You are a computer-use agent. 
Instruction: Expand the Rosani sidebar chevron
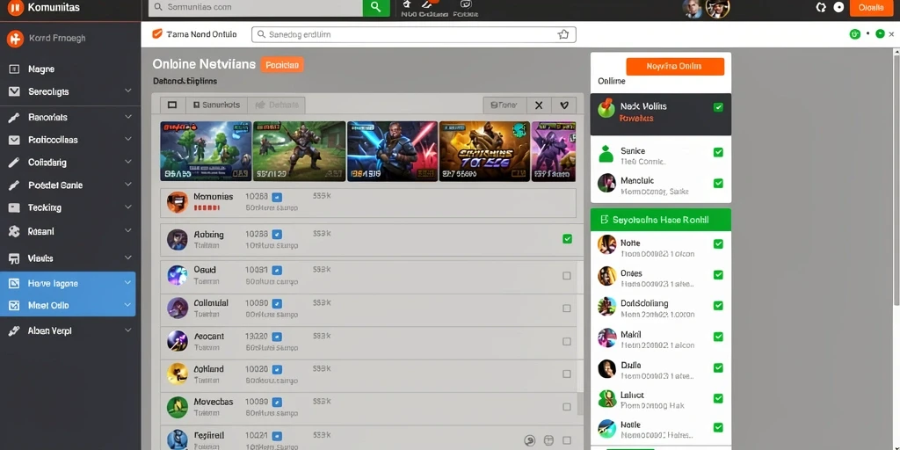coord(128,231)
